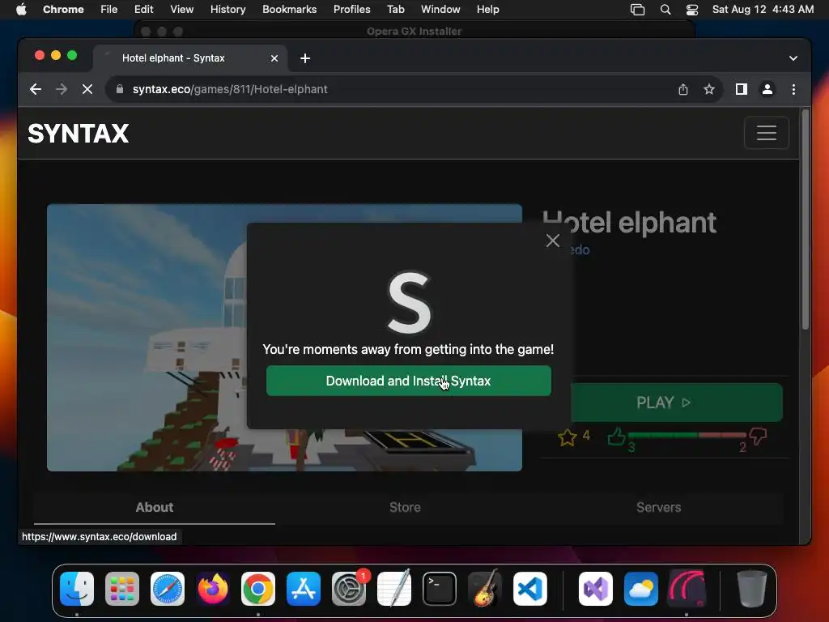Open Spotlight search in menu bar
Image resolution: width=829 pixels, height=622 pixels.
click(x=665, y=10)
